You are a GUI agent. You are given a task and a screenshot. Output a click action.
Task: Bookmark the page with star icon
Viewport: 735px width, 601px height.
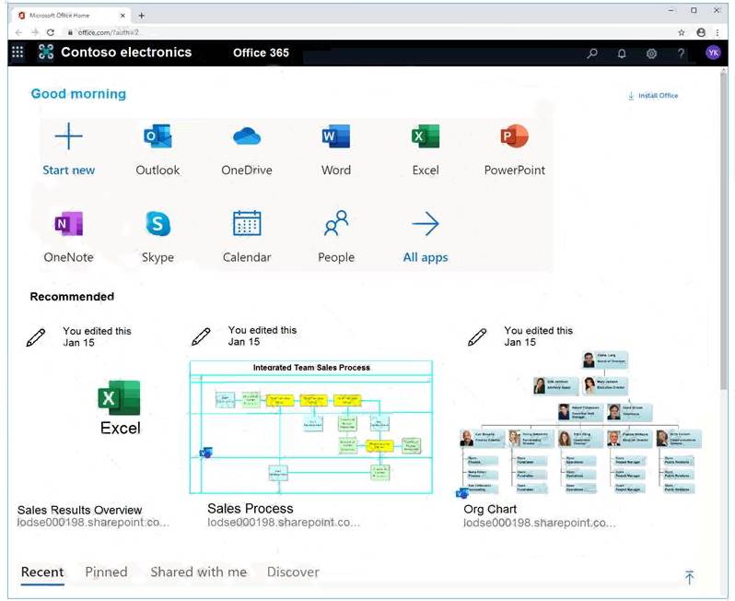click(x=681, y=32)
